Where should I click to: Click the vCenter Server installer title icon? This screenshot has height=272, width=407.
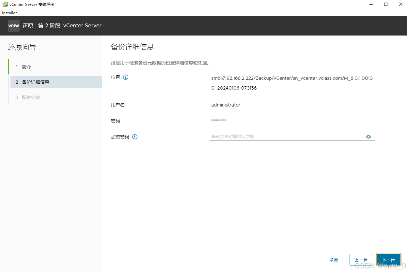5,5
